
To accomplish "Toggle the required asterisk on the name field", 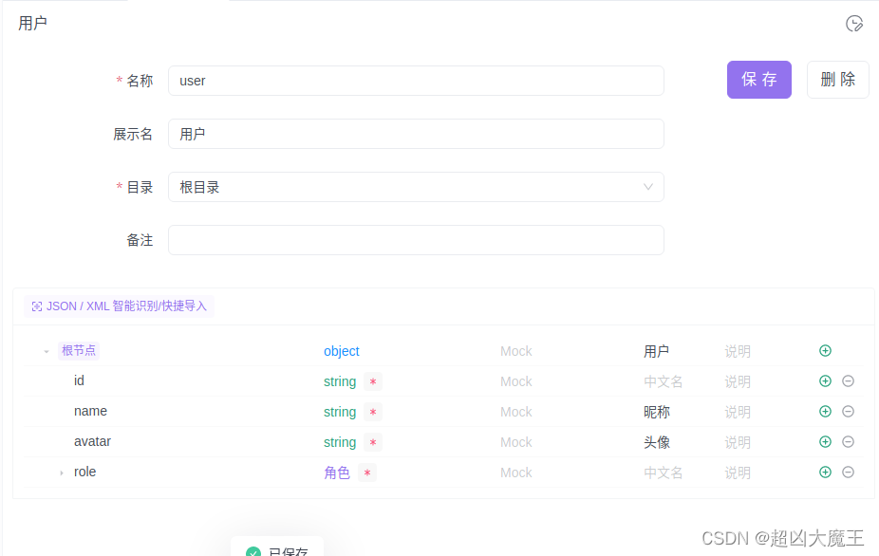I will coord(373,412).
